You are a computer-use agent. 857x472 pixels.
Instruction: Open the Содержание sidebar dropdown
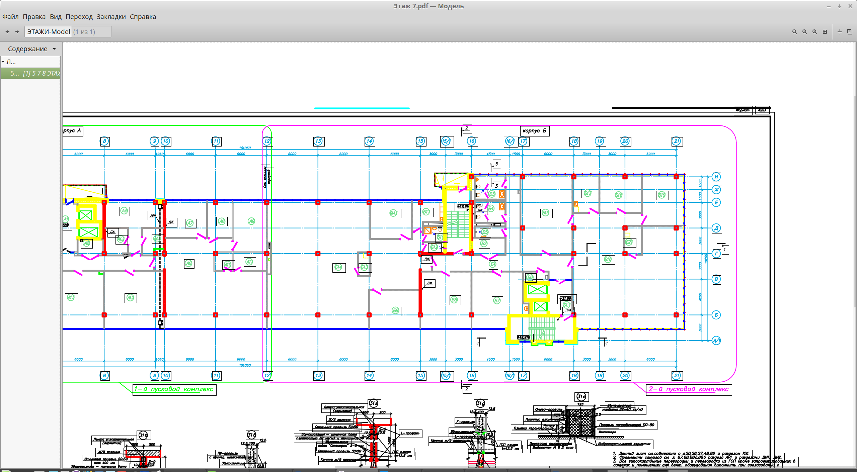point(31,49)
